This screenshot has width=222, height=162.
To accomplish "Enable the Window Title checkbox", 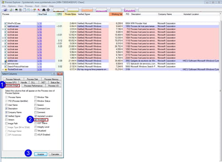I will [36, 97].
